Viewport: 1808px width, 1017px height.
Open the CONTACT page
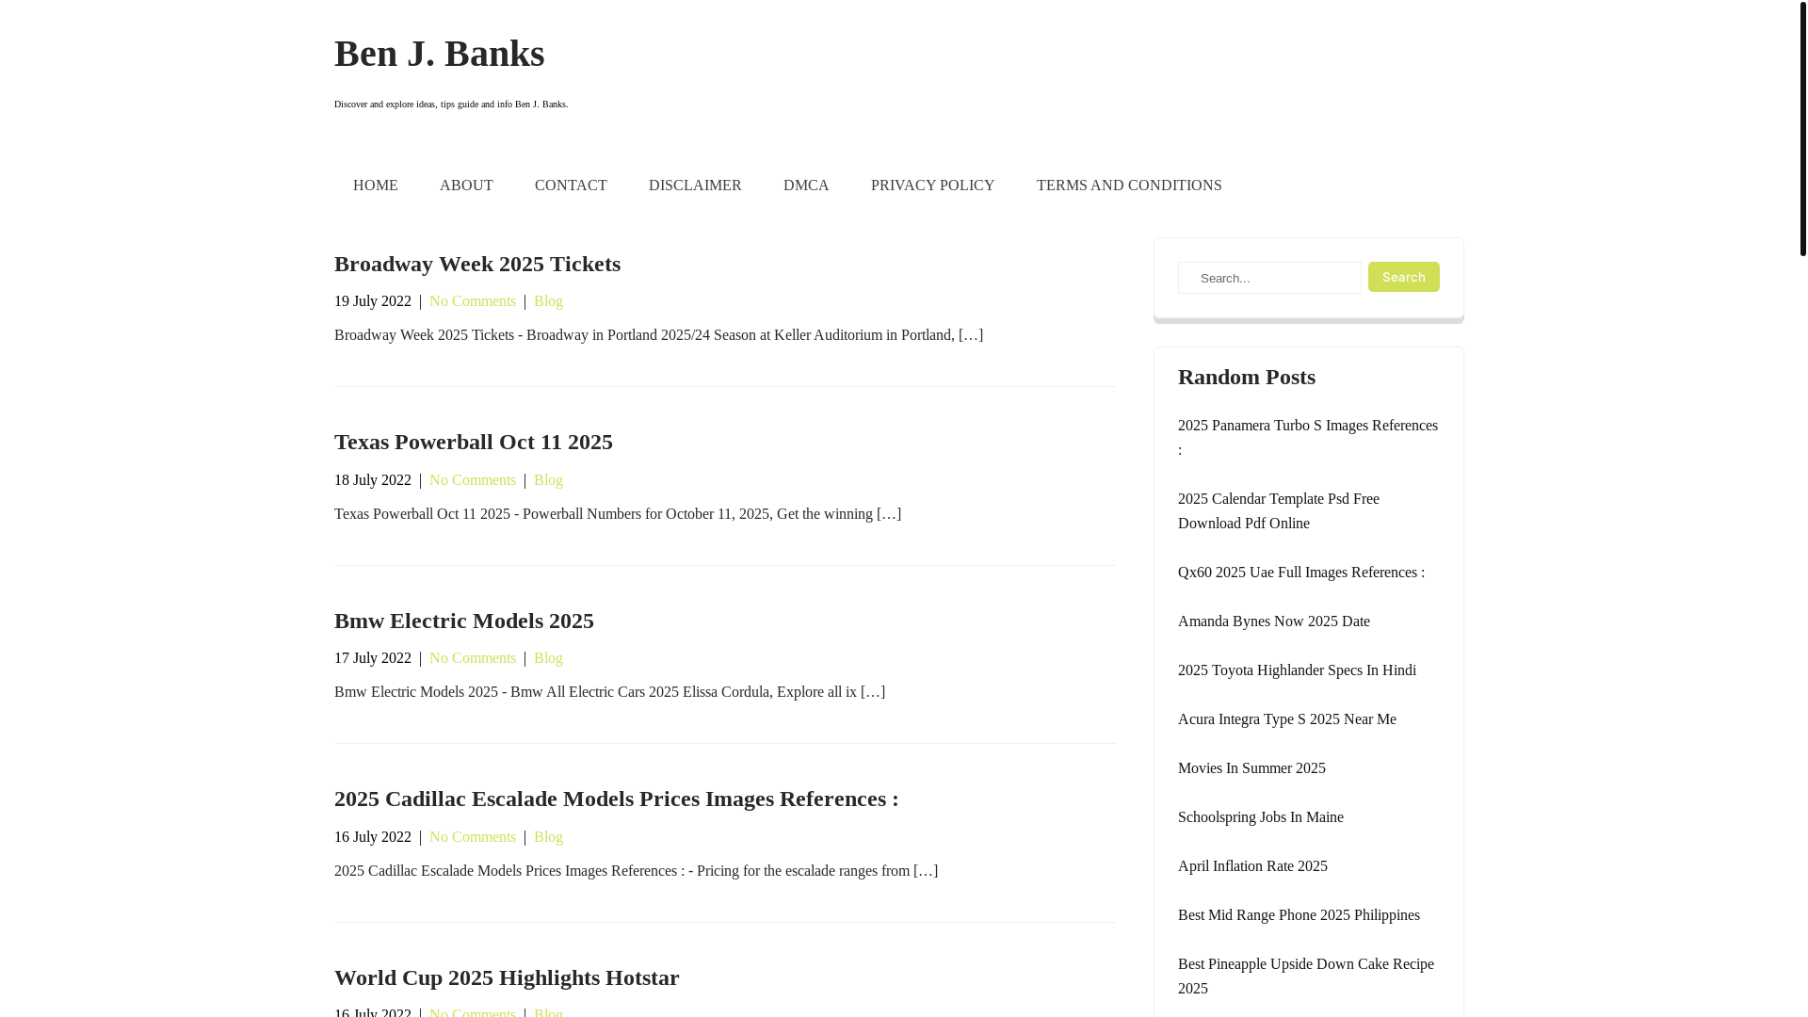[571, 186]
